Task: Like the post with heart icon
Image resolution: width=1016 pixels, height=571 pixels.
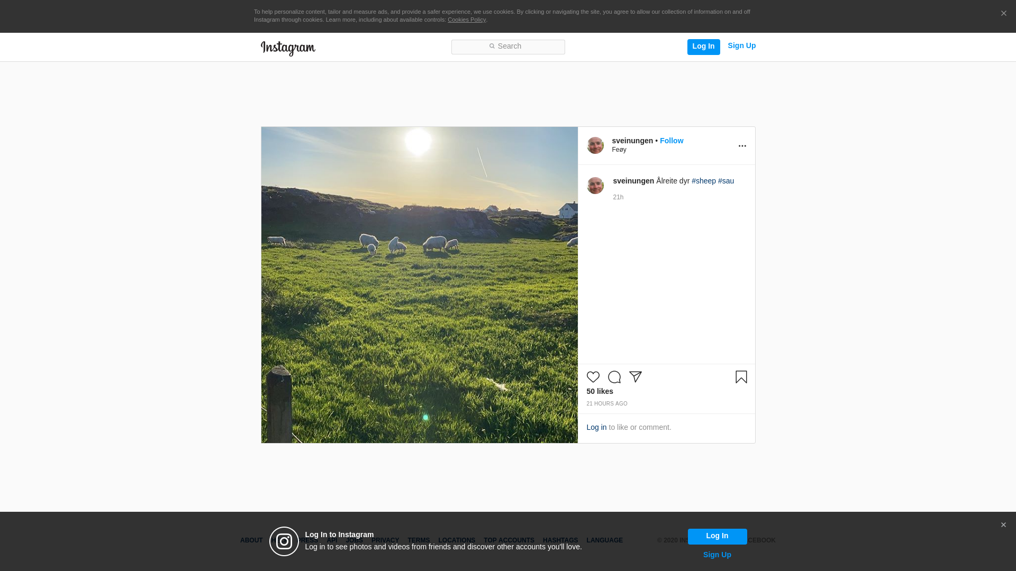Action: 593,377
